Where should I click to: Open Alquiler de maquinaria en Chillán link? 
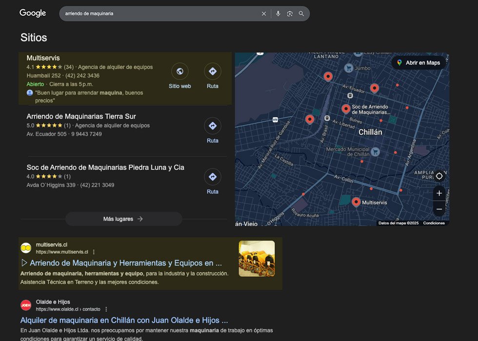click(x=124, y=320)
